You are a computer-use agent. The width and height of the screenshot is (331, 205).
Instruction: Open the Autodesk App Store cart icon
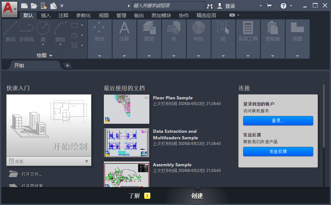coord(269,6)
